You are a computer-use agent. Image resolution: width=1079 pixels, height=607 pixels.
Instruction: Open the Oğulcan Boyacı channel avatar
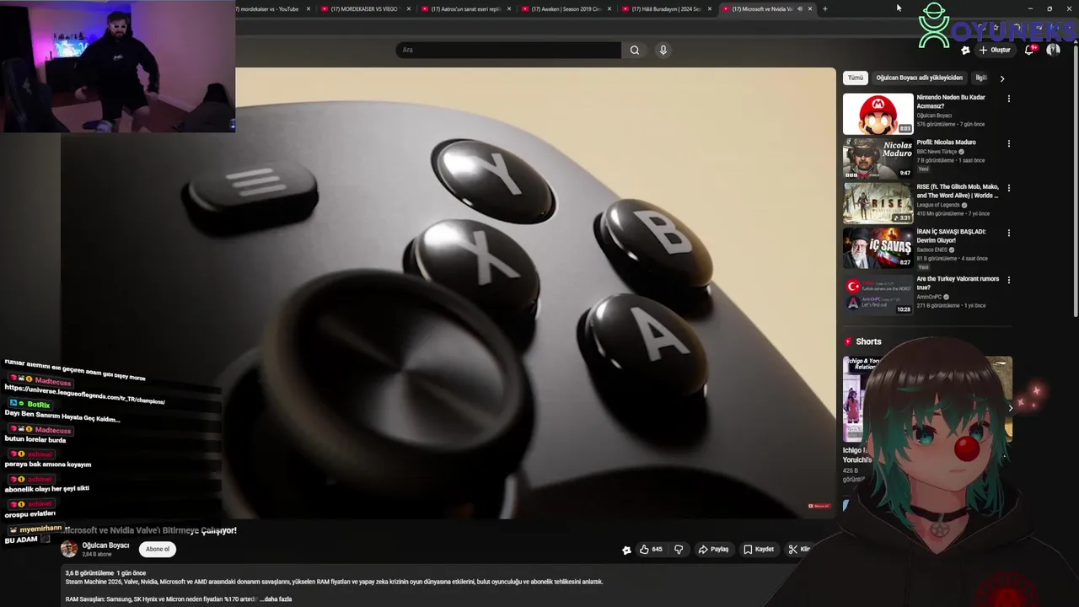69,549
